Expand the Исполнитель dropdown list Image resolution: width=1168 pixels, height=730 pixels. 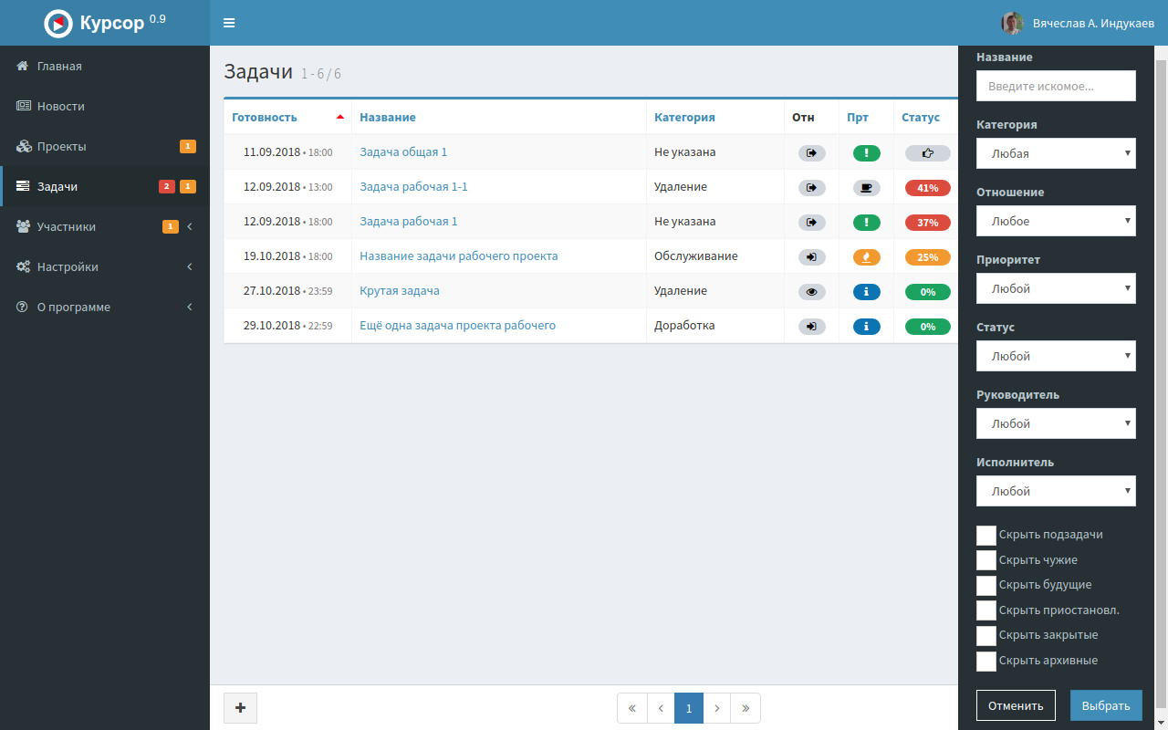[x=1056, y=491]
